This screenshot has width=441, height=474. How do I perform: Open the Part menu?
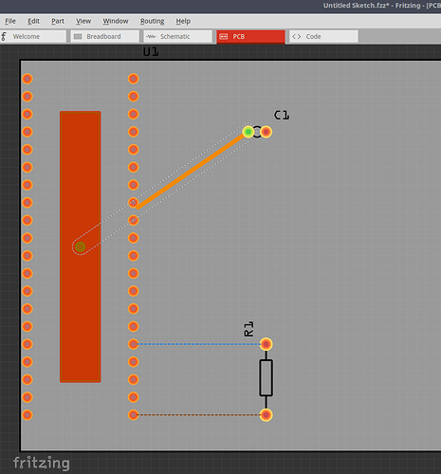coord(58,21)
